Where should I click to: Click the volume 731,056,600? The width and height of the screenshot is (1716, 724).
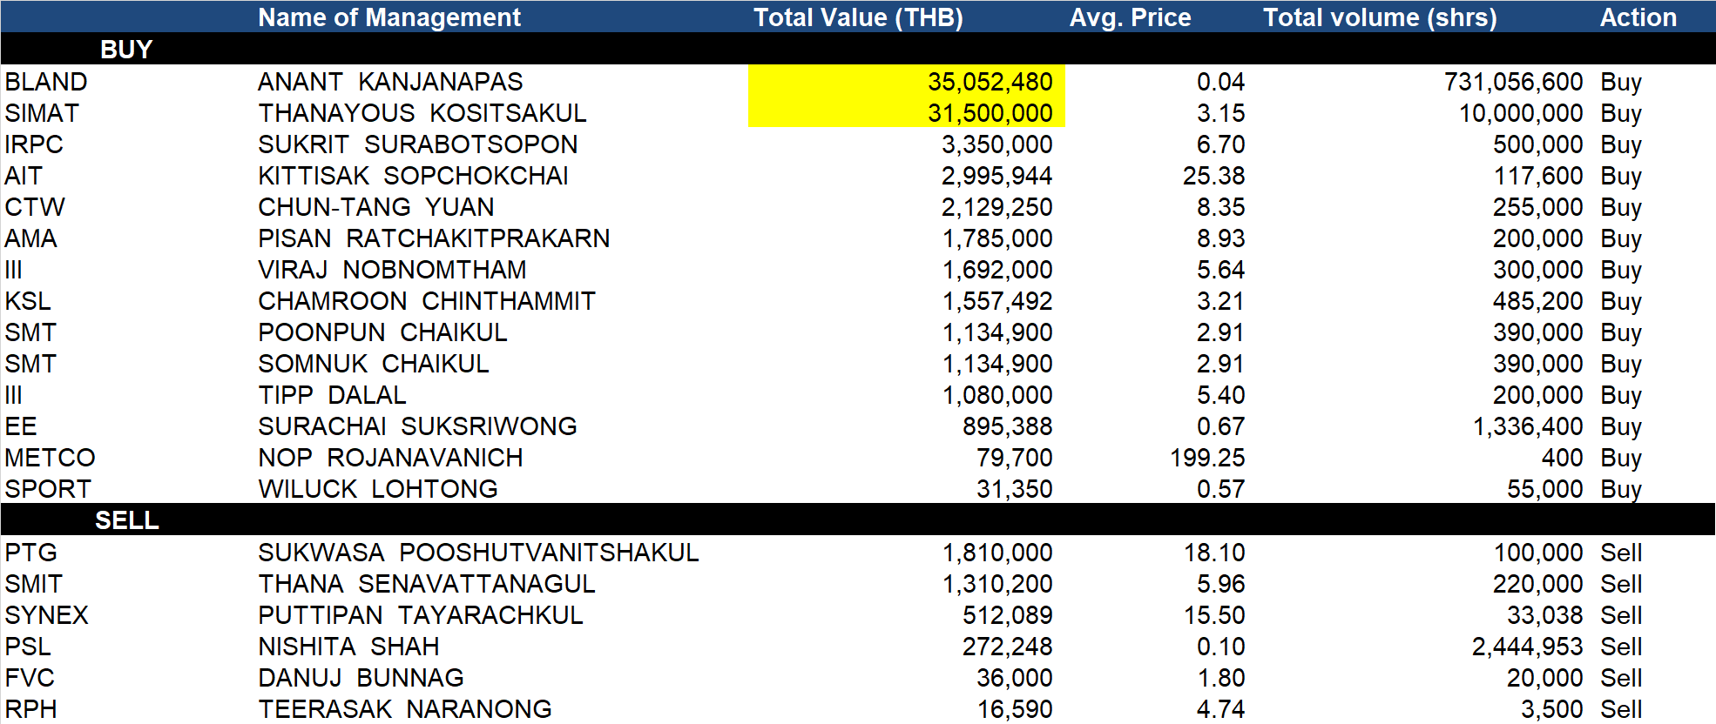click(x=1514, y=82)
